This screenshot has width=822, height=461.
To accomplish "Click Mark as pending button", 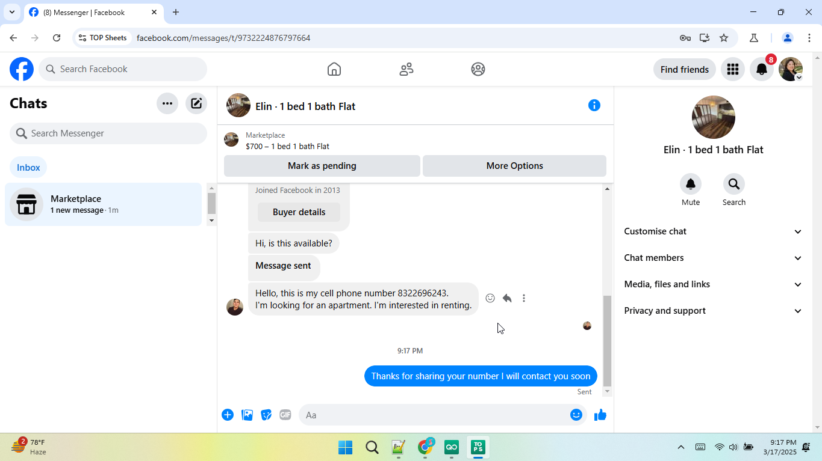I will tap(322, 166).
